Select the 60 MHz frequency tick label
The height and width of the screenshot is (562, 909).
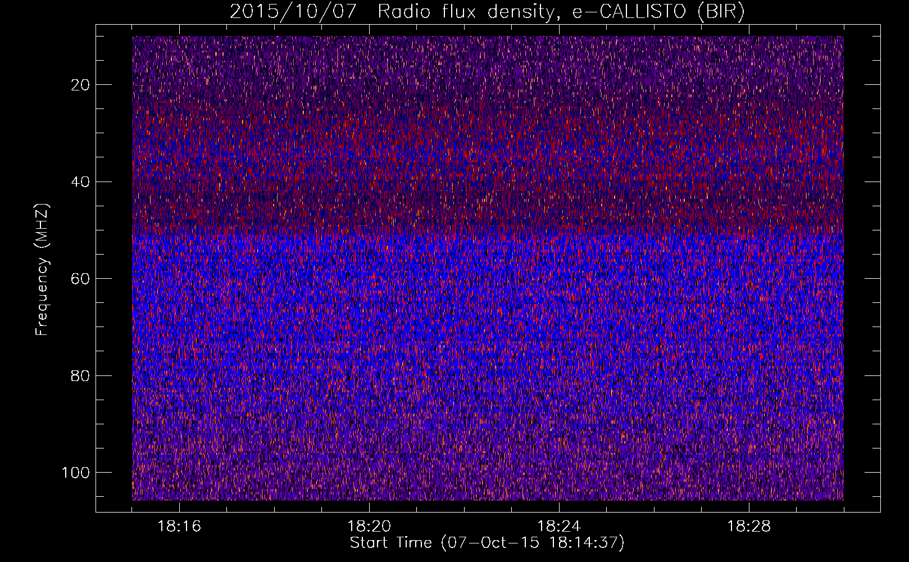pos(81,279)
